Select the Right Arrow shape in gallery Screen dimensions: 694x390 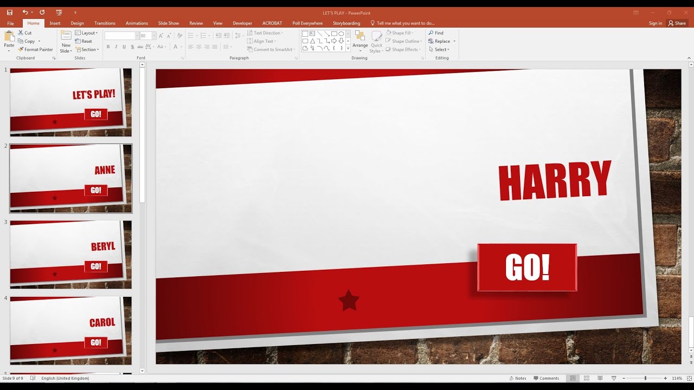coord(334,41)
